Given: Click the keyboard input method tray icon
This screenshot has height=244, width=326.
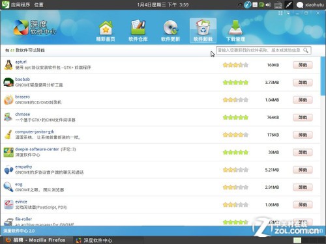Looking at the screenshot, I should click(278, 5).
